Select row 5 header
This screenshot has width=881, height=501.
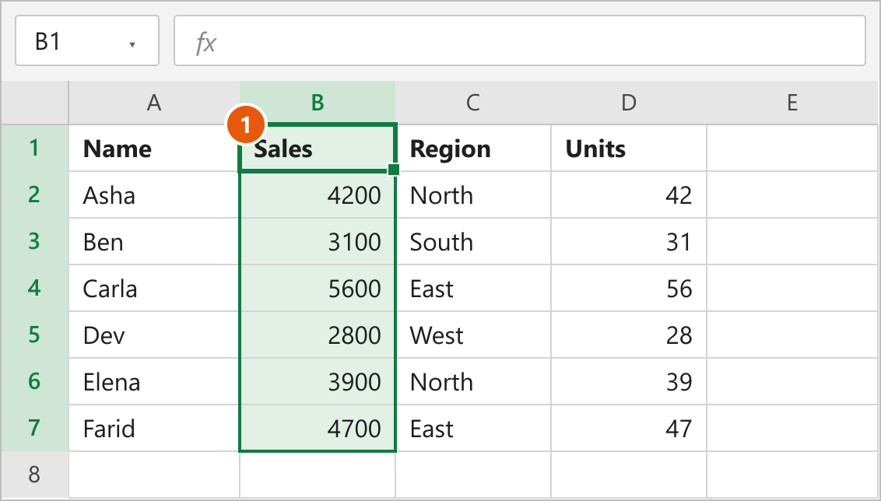click(35, 335)
